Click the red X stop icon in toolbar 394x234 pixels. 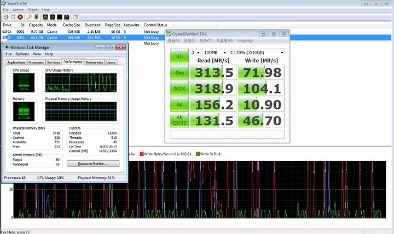[x=20, y=17]
